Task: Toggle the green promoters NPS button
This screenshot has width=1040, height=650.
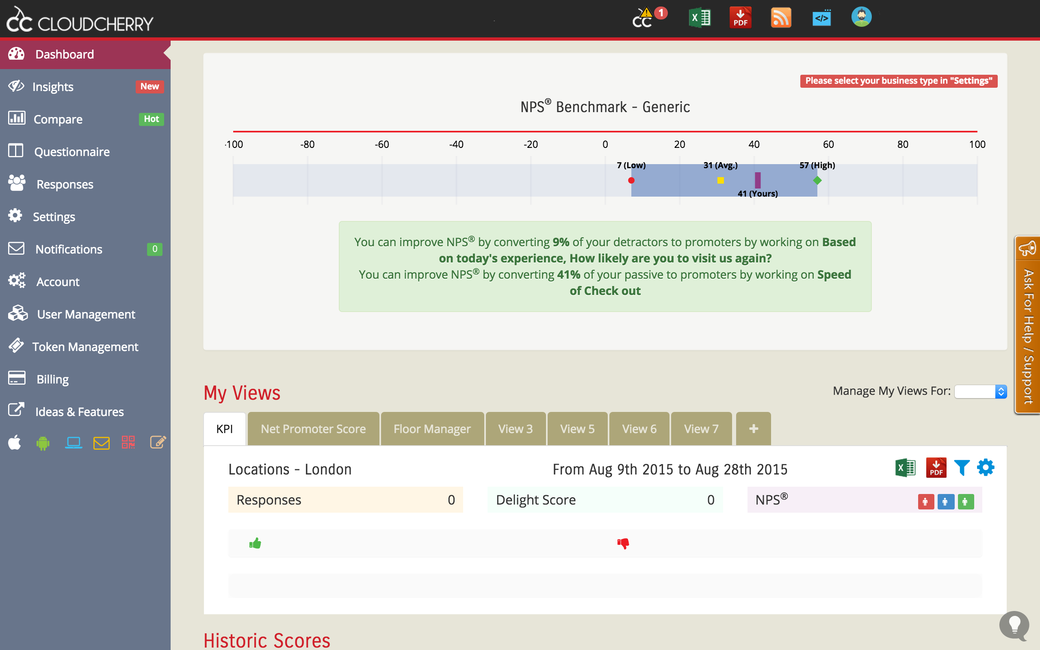Action: coord(965,502)
